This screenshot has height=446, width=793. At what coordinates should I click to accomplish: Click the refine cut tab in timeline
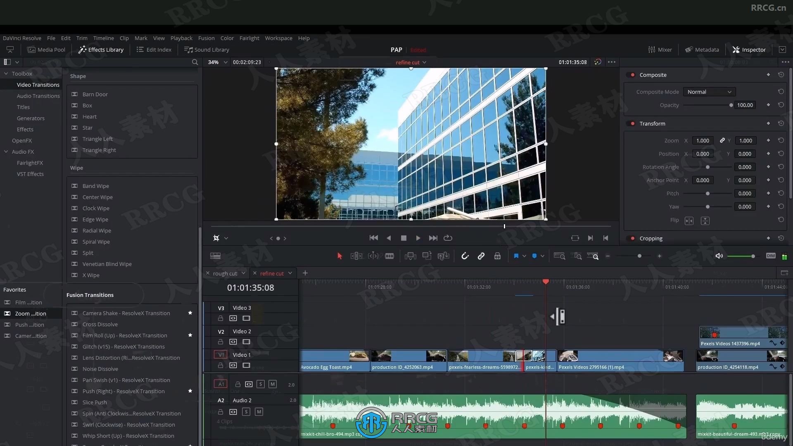pos(272,273)
